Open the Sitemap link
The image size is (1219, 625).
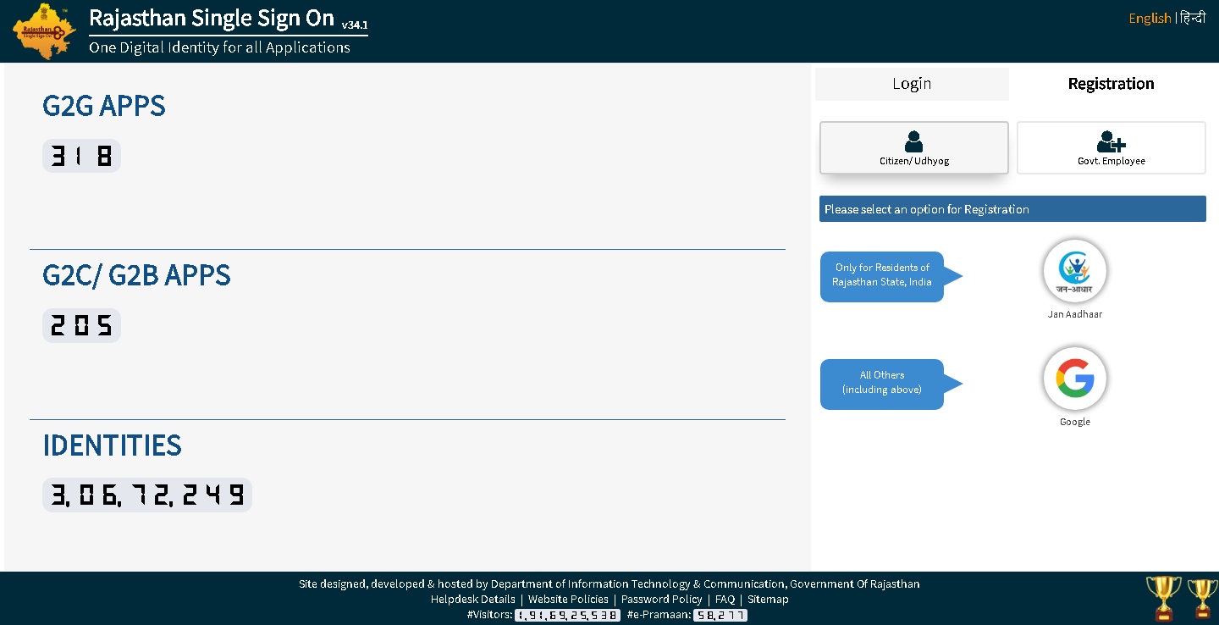point(768,599)
